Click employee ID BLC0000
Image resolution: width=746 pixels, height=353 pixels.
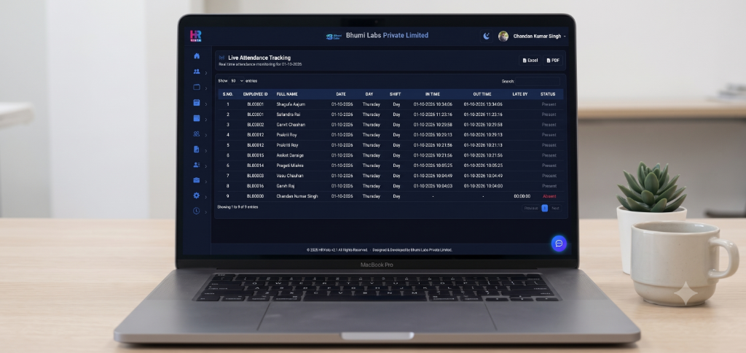tap(256, 196)
